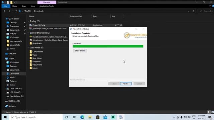The height and width of the screenshot is (120, 214).
Task: Open Microsoft Store from the taskbar
Action: click(x=98, y=117)
